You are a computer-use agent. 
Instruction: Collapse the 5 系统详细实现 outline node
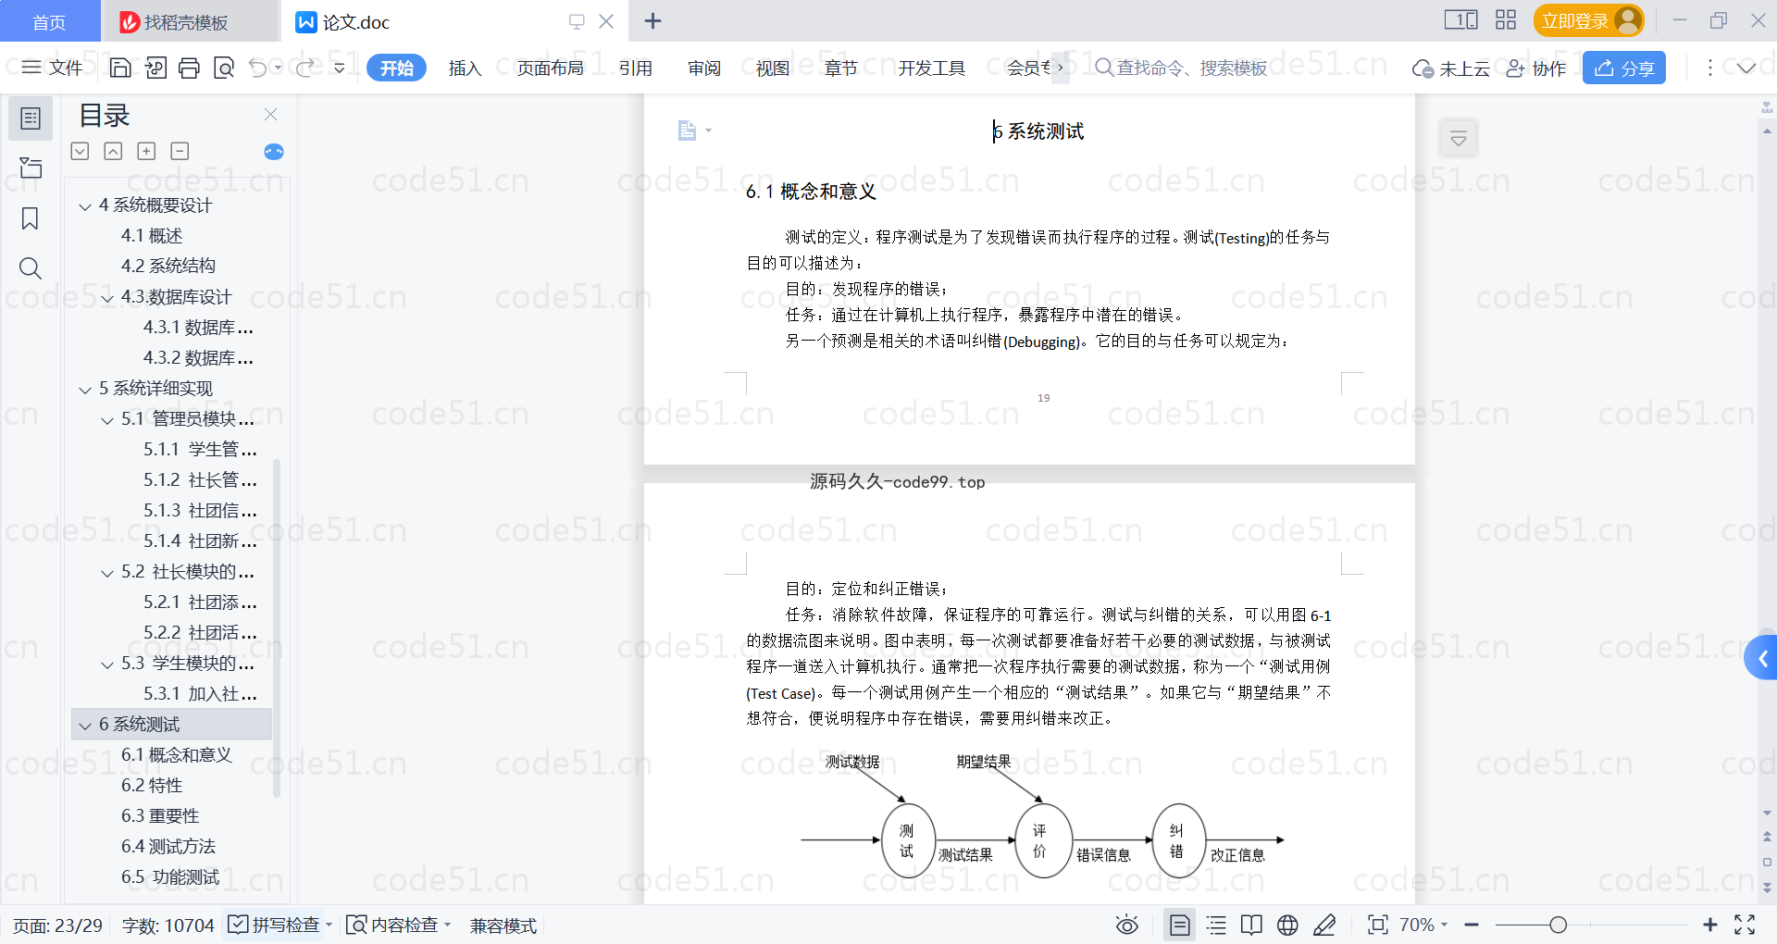(x=85, y=390)
